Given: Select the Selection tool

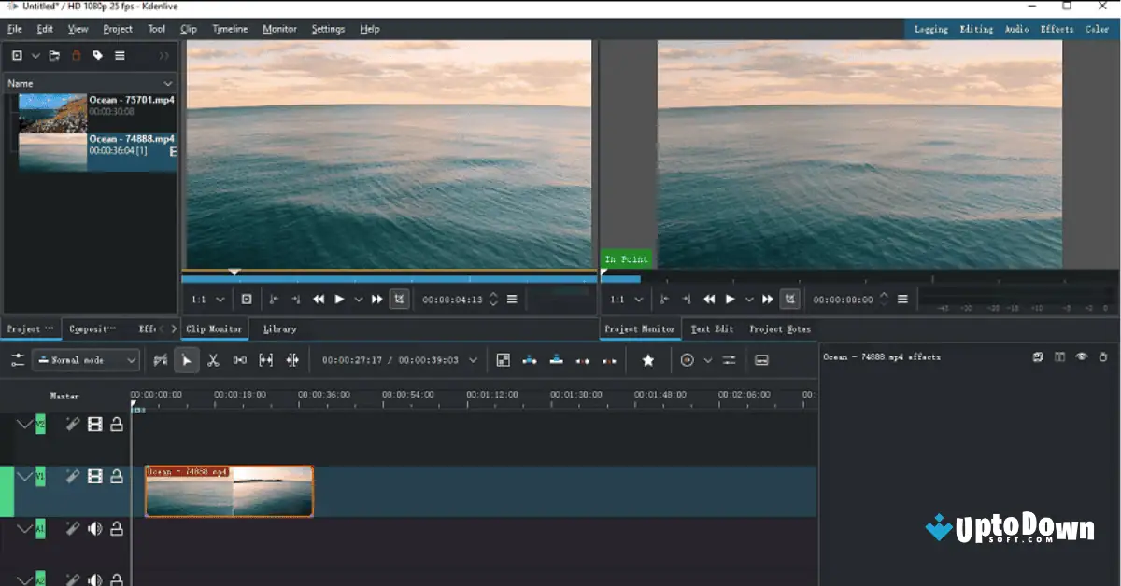Looking at the screenshot, I should [187, 359].
